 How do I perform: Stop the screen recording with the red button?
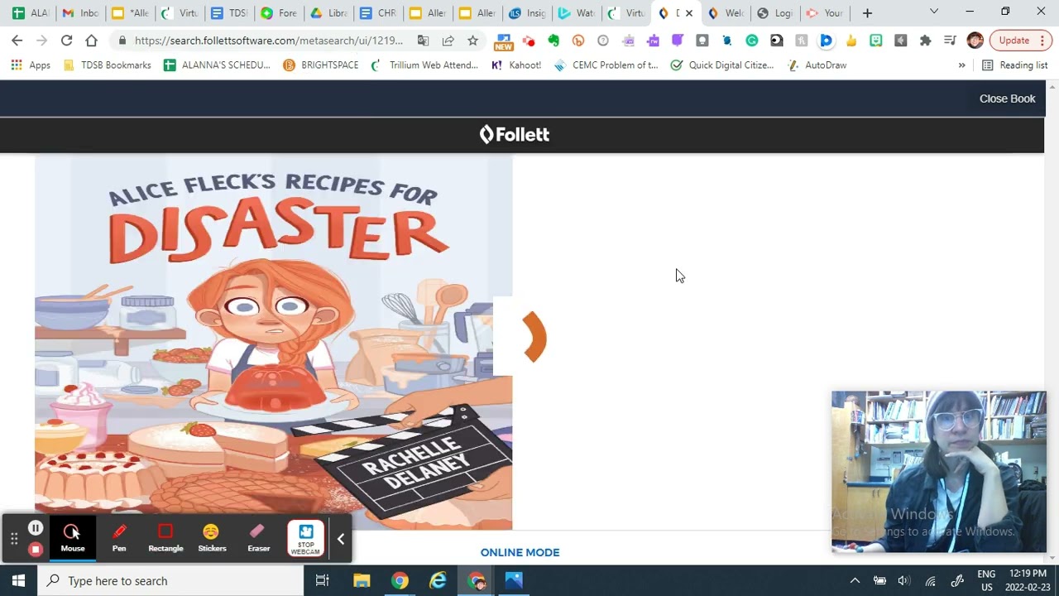[x=36, y=549]
